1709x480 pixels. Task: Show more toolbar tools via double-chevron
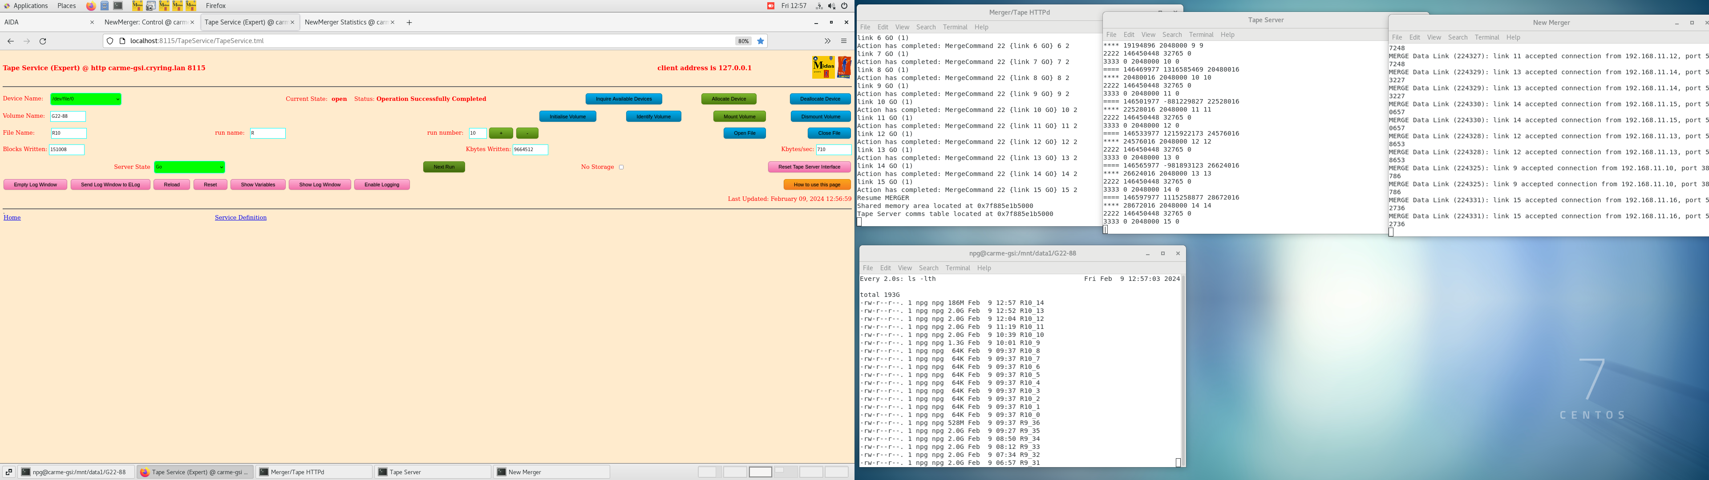827,41
